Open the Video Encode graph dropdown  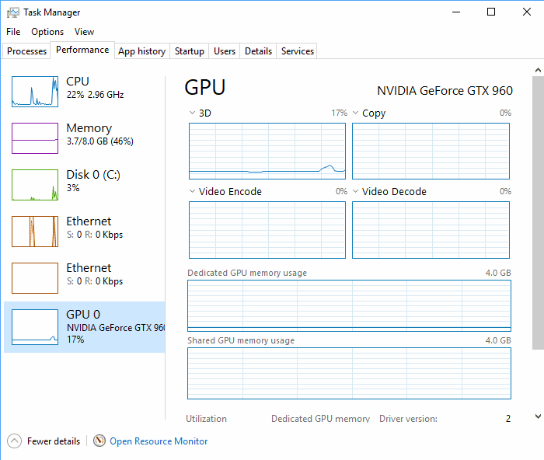point(193,191)
